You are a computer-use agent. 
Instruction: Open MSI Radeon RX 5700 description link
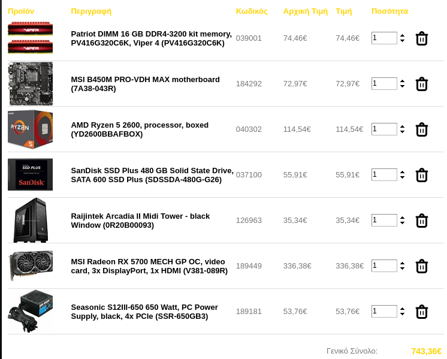coord(149,266)
